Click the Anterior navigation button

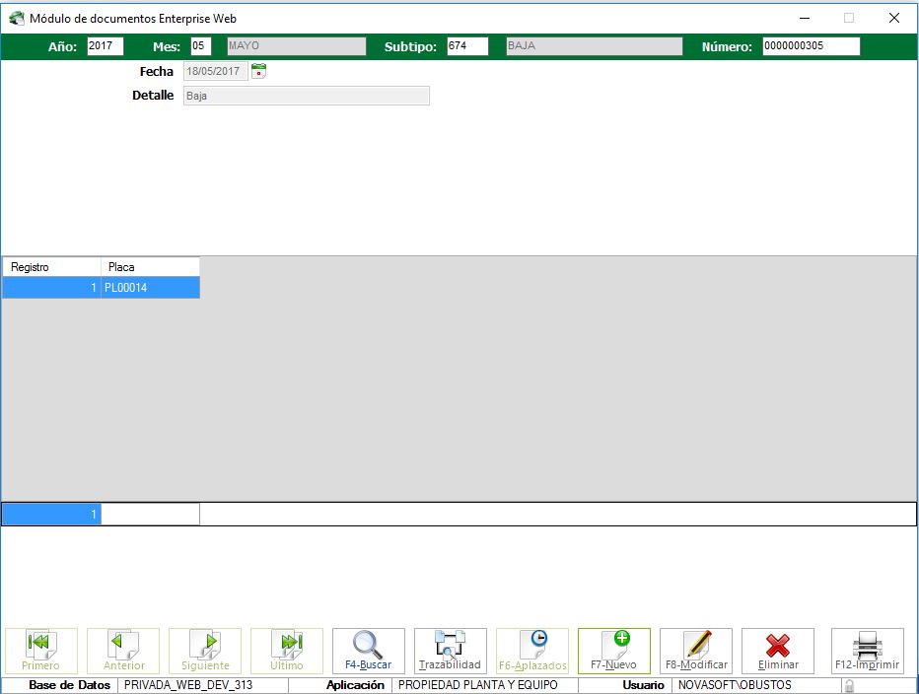click(123, 652)
